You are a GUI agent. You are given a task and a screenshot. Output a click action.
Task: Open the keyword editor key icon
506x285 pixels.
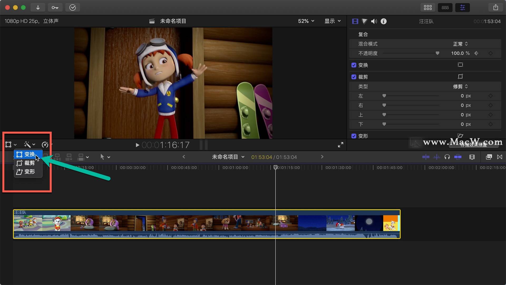[55, 7]
